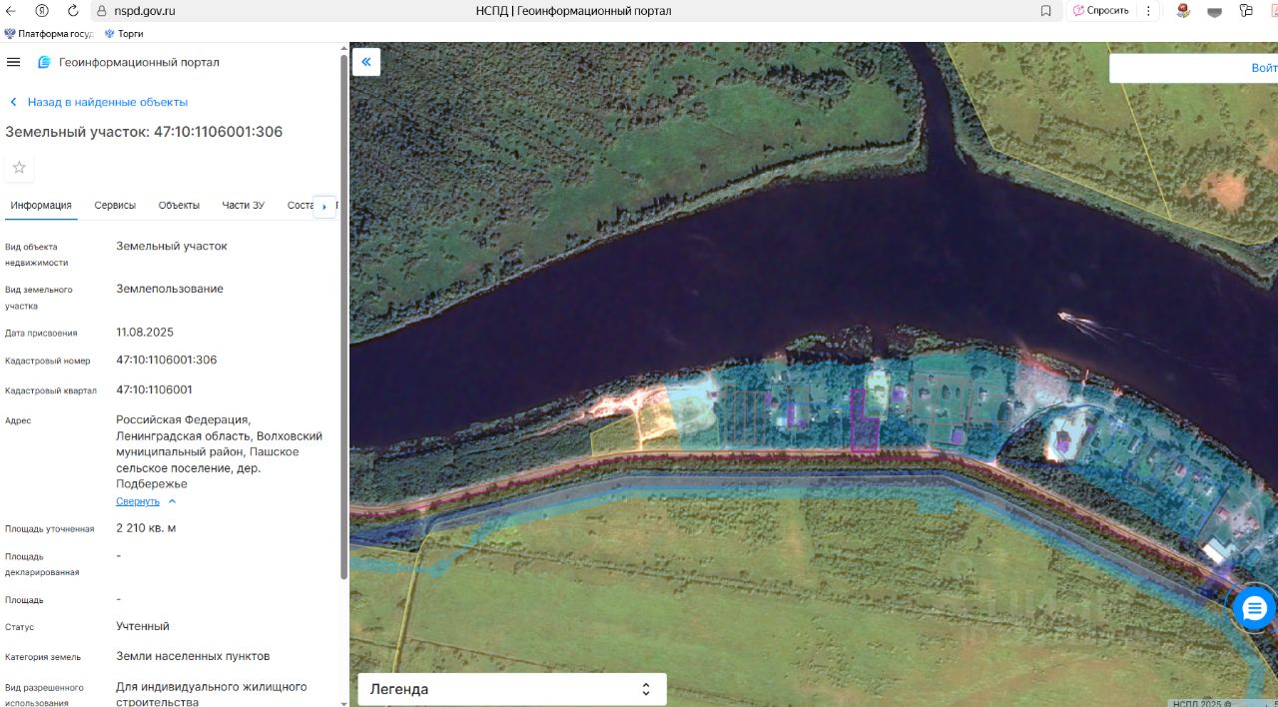The image size is (1278, 707).
Task: Open the Легенда dropdown
Action: tap(512, 689)
